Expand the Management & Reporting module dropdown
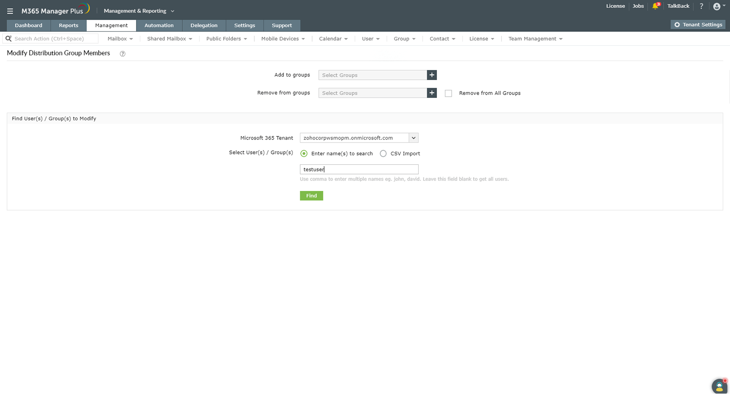 click(x=139, y=11)
